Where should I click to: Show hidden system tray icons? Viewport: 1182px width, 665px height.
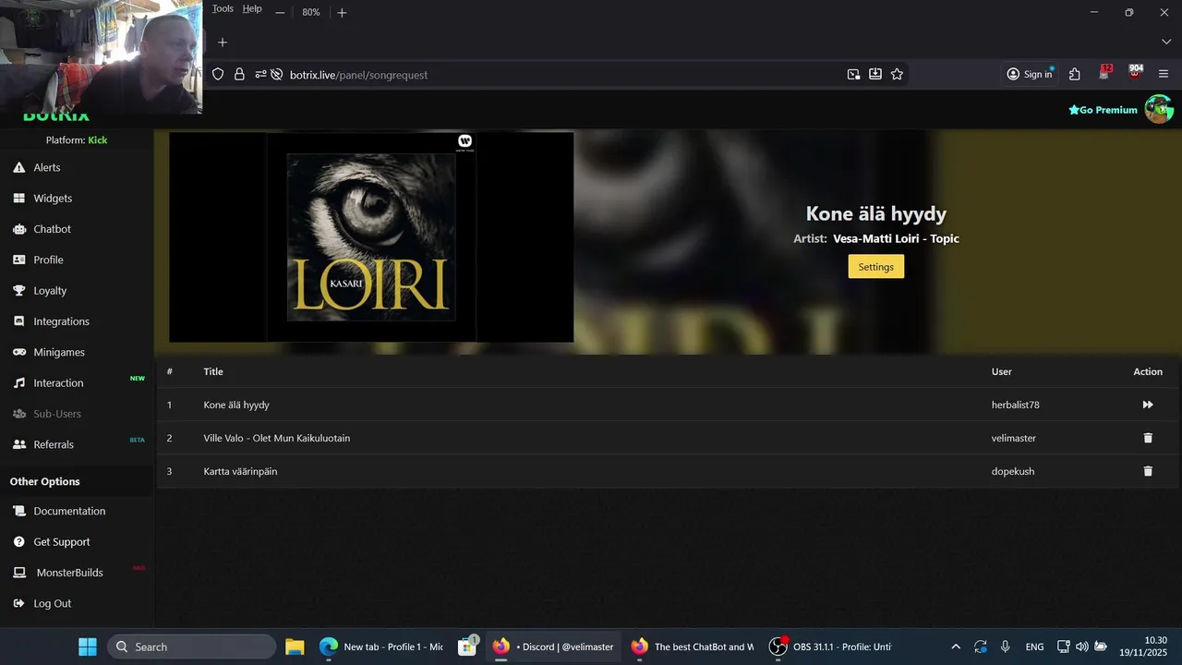click(x=956, y=647)
